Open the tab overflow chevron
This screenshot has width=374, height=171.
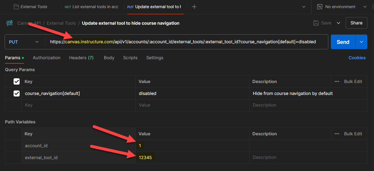[304, 6]
